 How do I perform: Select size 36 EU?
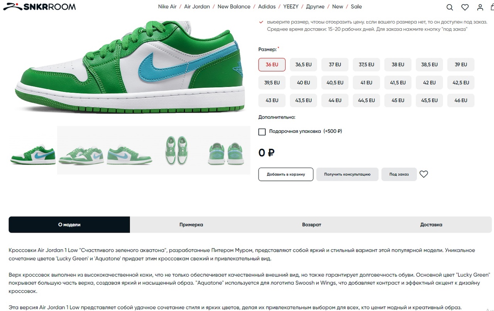(272, 65)
